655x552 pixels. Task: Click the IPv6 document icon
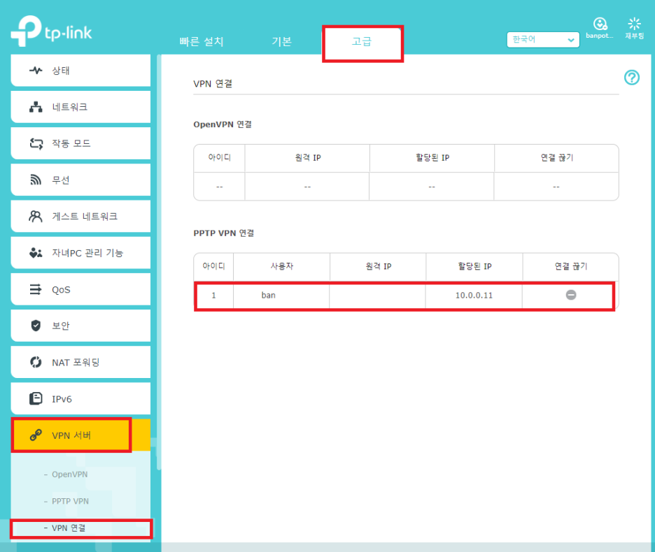36,398
